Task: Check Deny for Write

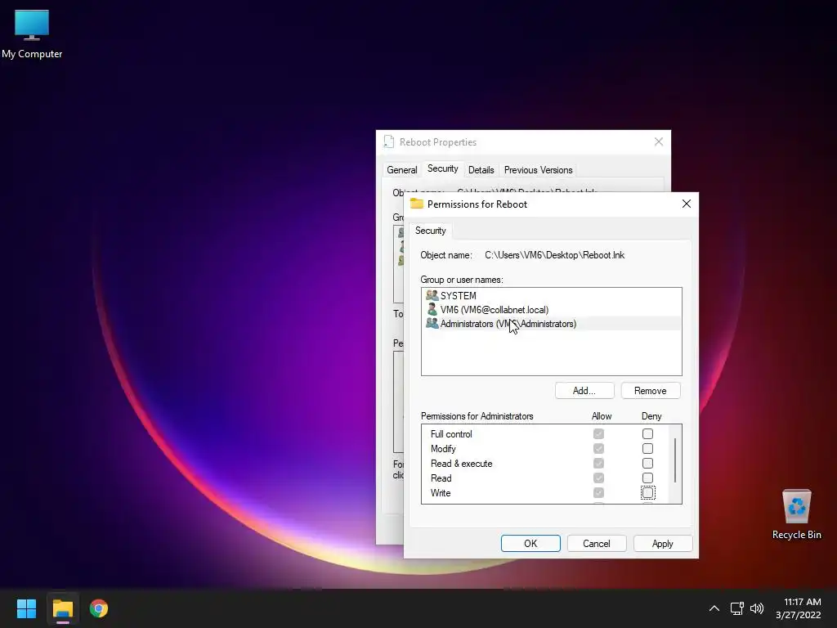Action: tap(647, 492)
